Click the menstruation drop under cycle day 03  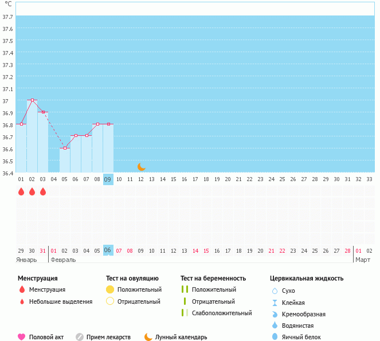coord(43,191)
